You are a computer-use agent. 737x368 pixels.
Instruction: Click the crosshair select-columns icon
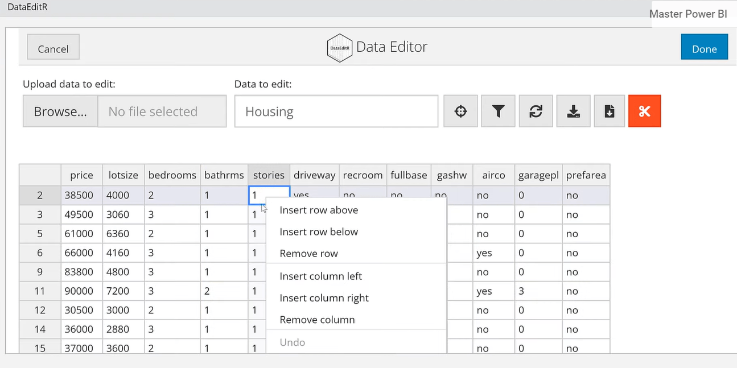point(460,111)
